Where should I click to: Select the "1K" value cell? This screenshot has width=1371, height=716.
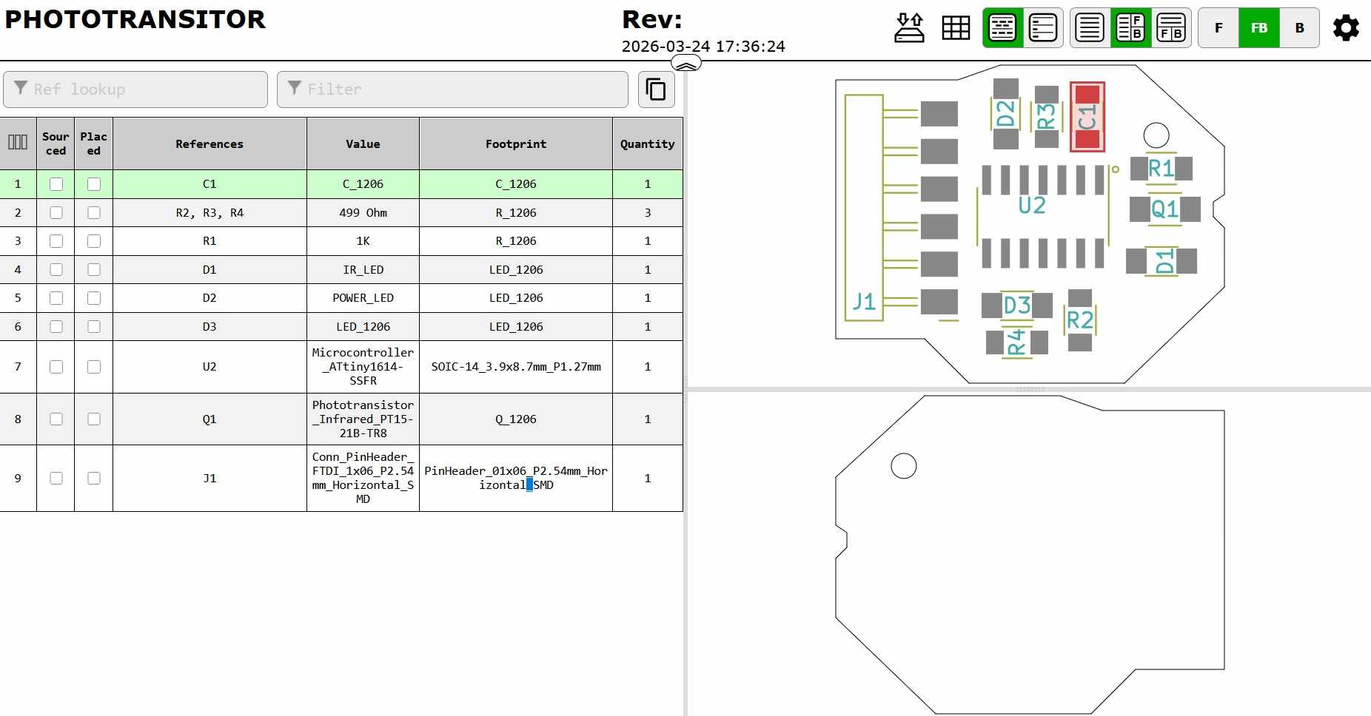coord(363,241)
